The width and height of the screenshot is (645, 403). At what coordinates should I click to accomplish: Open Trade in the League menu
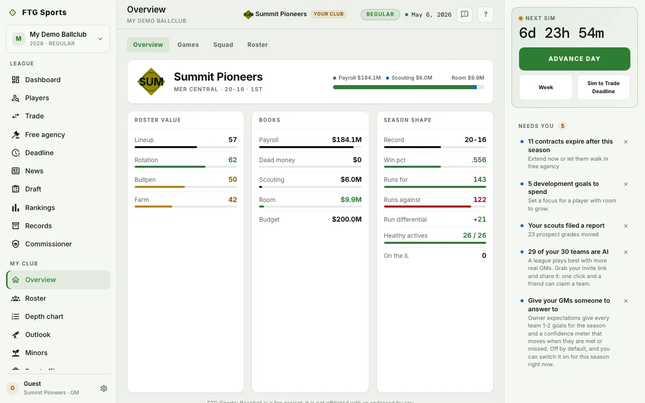58,116
